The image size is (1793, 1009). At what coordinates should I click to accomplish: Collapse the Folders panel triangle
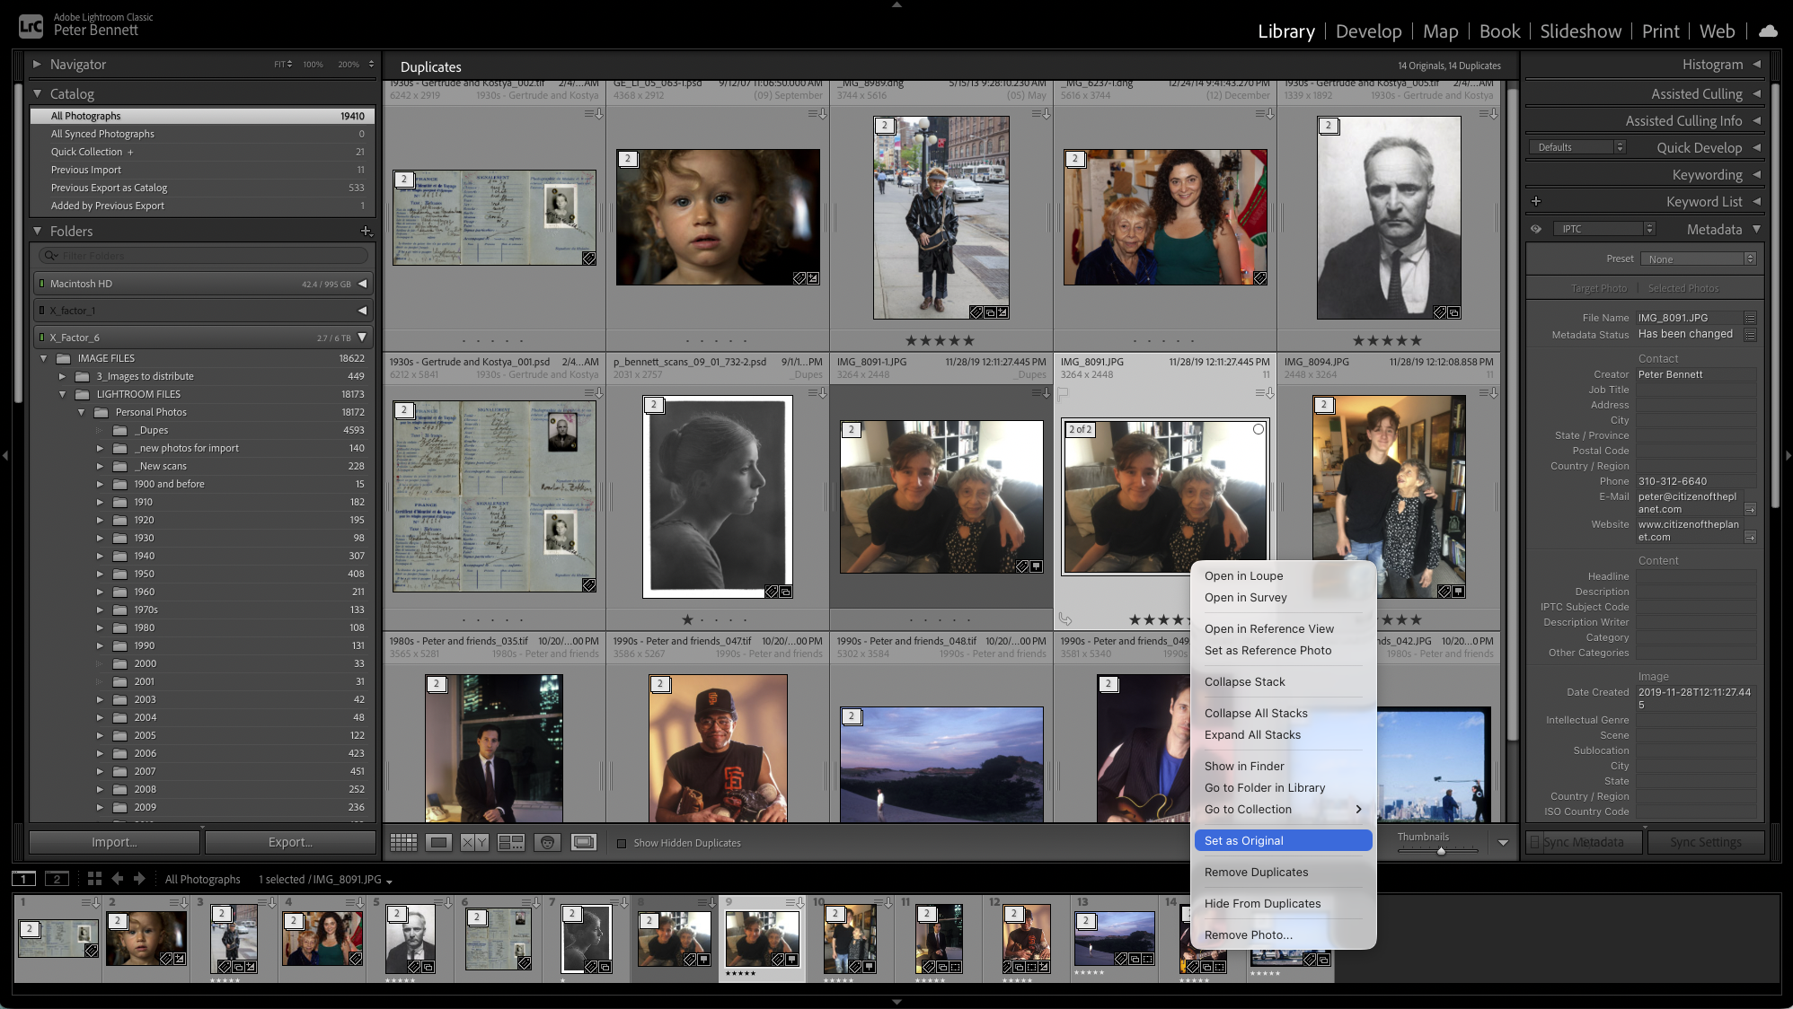[37, 231]
